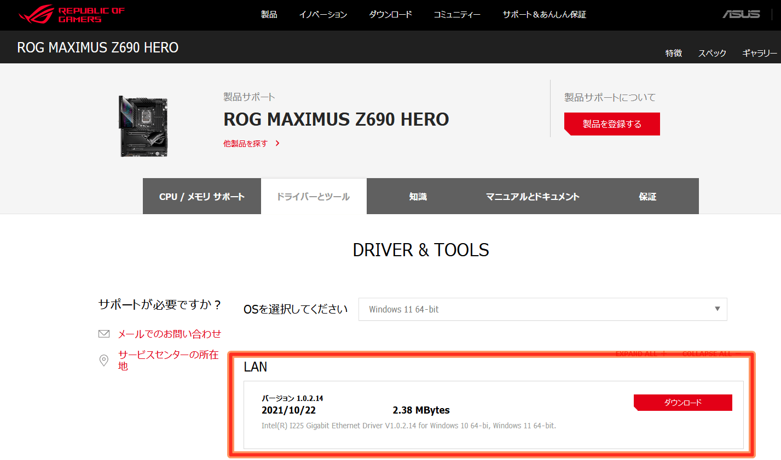Expand all driver sections with EXPAND ALL
Screen dimensions: 781x460
(x=635, y=354)
